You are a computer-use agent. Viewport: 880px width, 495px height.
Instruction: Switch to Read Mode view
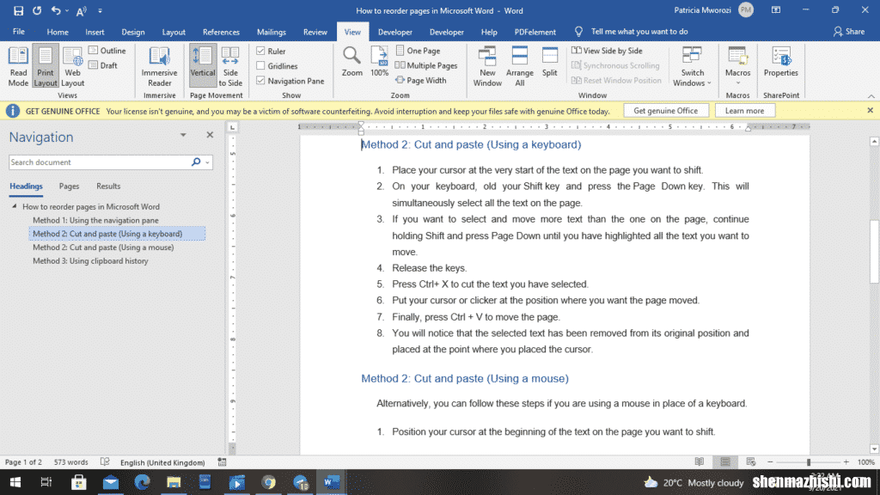[18, 66]
